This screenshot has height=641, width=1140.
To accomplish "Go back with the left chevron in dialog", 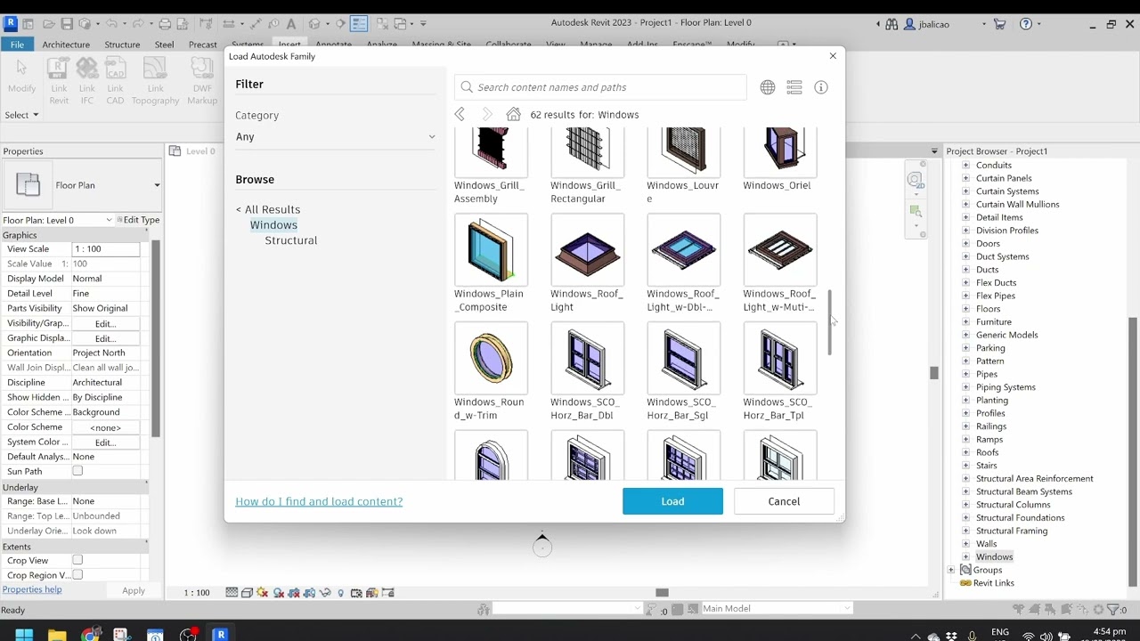I will click(460, 114).
